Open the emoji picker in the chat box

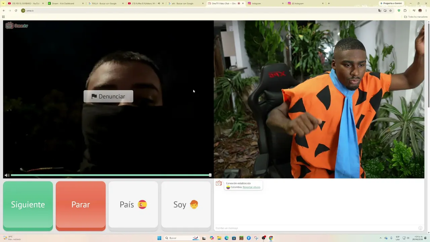(x=420, y=228)
